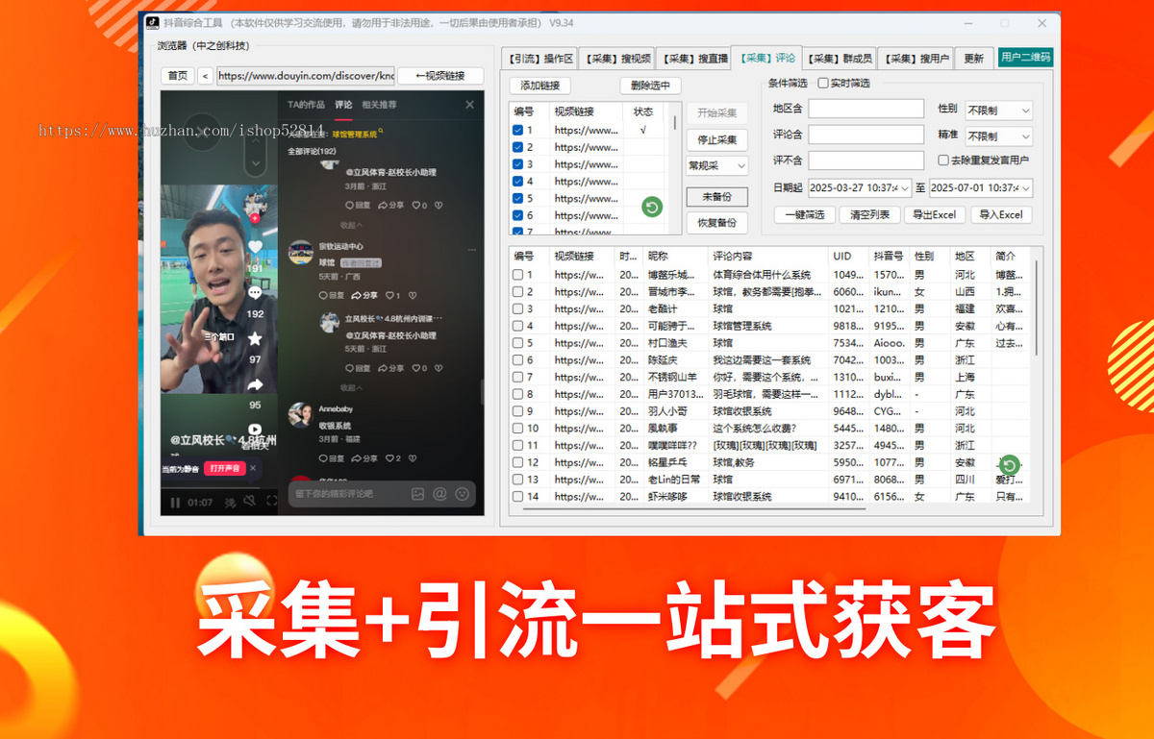Click the like heart icon on video
This screenshot has height=739, width=1154.
click(x=255, y=247)
